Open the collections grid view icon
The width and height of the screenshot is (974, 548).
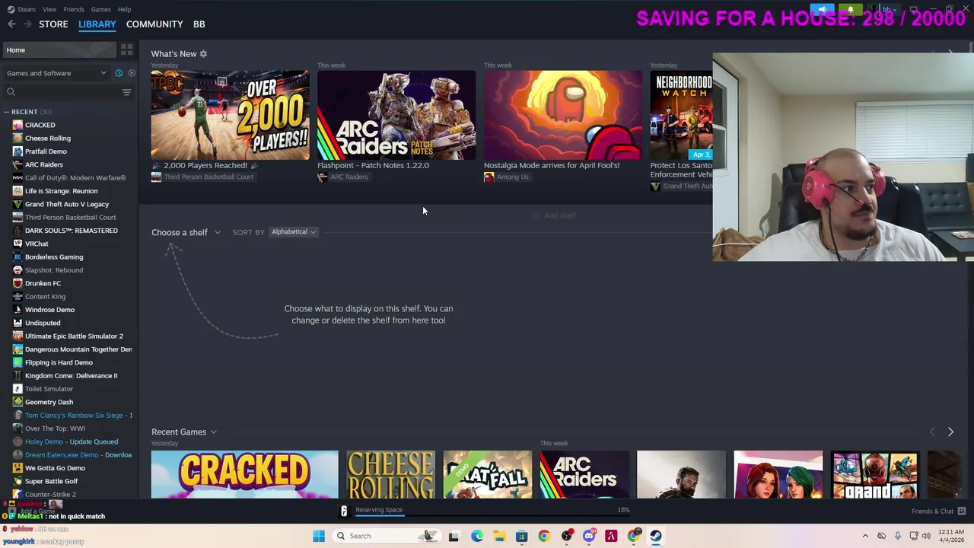127,49
